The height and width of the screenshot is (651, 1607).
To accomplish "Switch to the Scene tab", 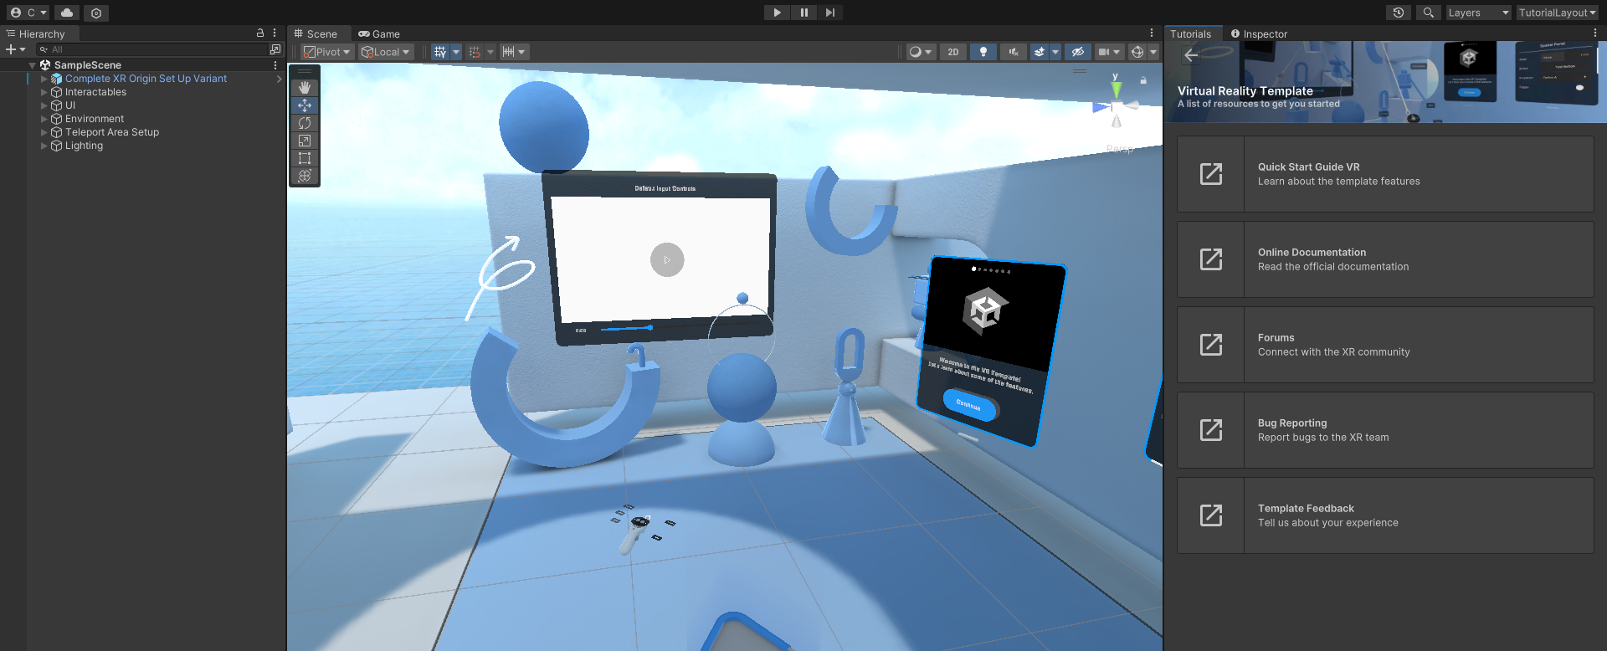I will (x=316, y=33).
